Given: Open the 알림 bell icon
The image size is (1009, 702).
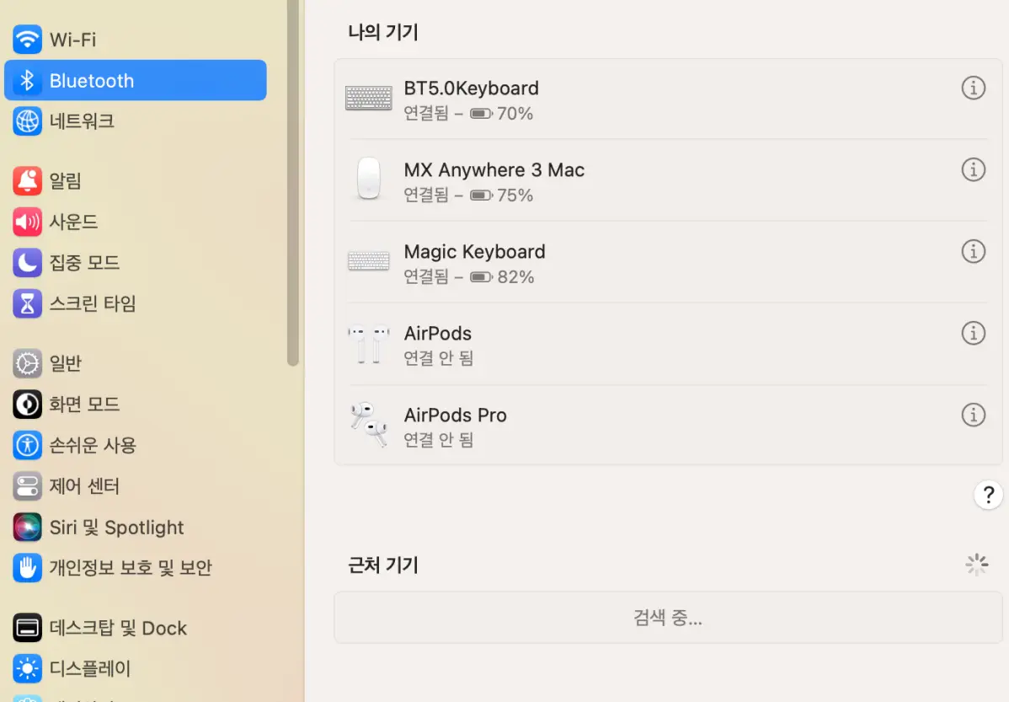Looking at the screenshot, I should click(x=27, y=181).
